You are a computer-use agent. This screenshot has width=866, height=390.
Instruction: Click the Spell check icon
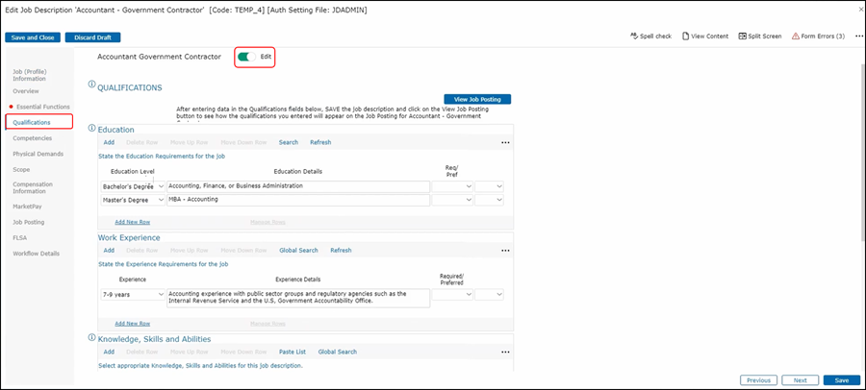[x=632, y=37]
